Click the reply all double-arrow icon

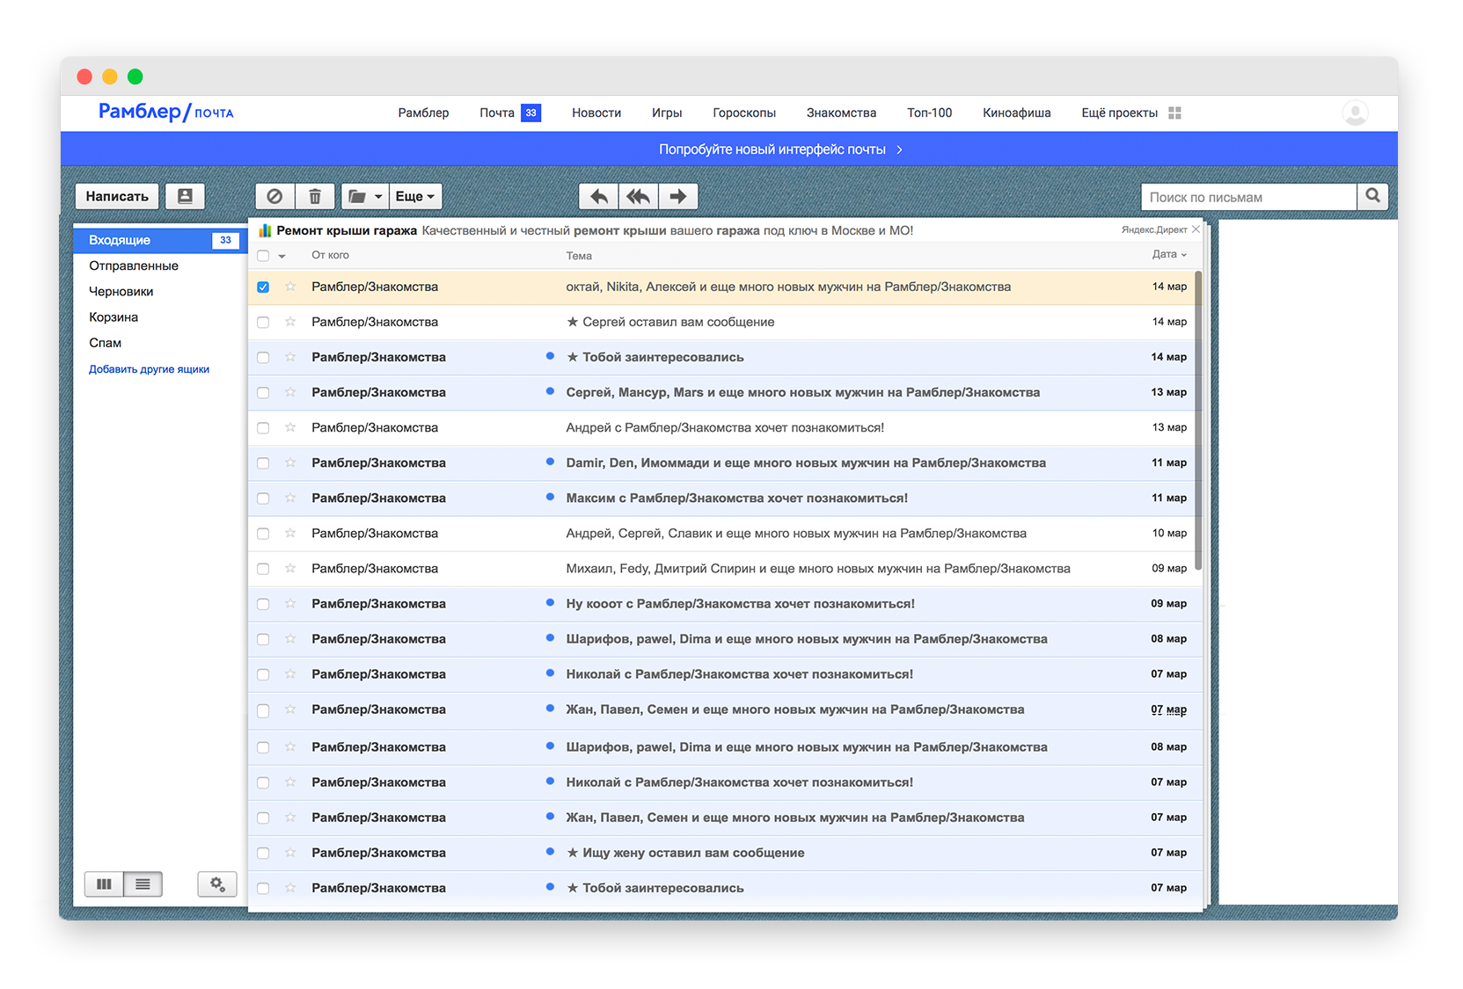638,196
